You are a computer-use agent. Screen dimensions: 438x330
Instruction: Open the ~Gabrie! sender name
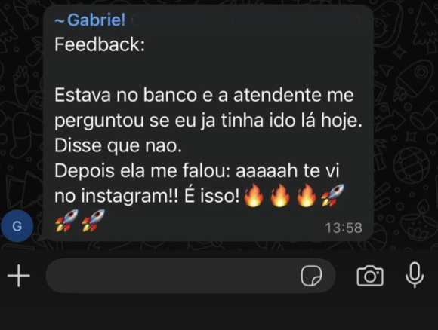pos(90,20)
